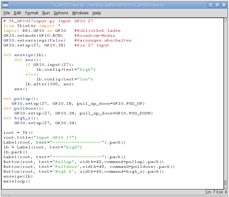The image size is (229, 197).
Task: Click the root.title("Input GPIO 17") line
Action: tap(40, 138)
